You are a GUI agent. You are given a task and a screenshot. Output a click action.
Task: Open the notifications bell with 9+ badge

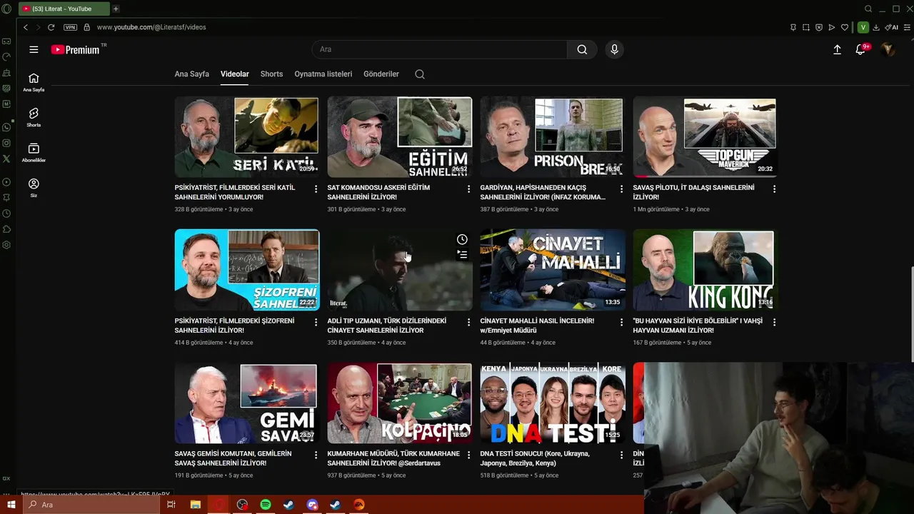tap(861, 49)
